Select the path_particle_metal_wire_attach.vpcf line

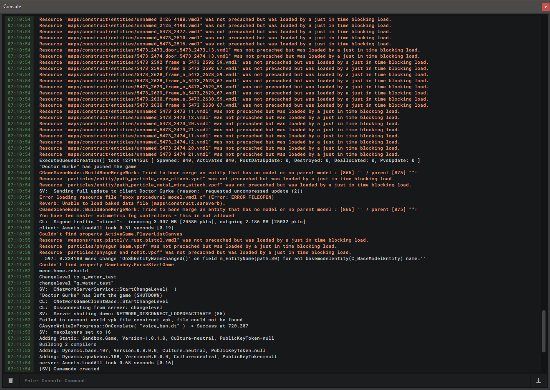click(x=225, y=185)
